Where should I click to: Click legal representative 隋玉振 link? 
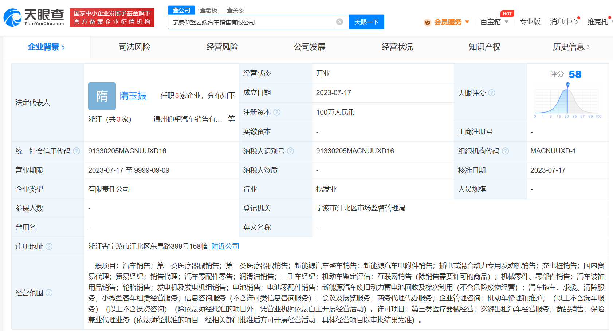pyautogui.click(x=133, y=96)
